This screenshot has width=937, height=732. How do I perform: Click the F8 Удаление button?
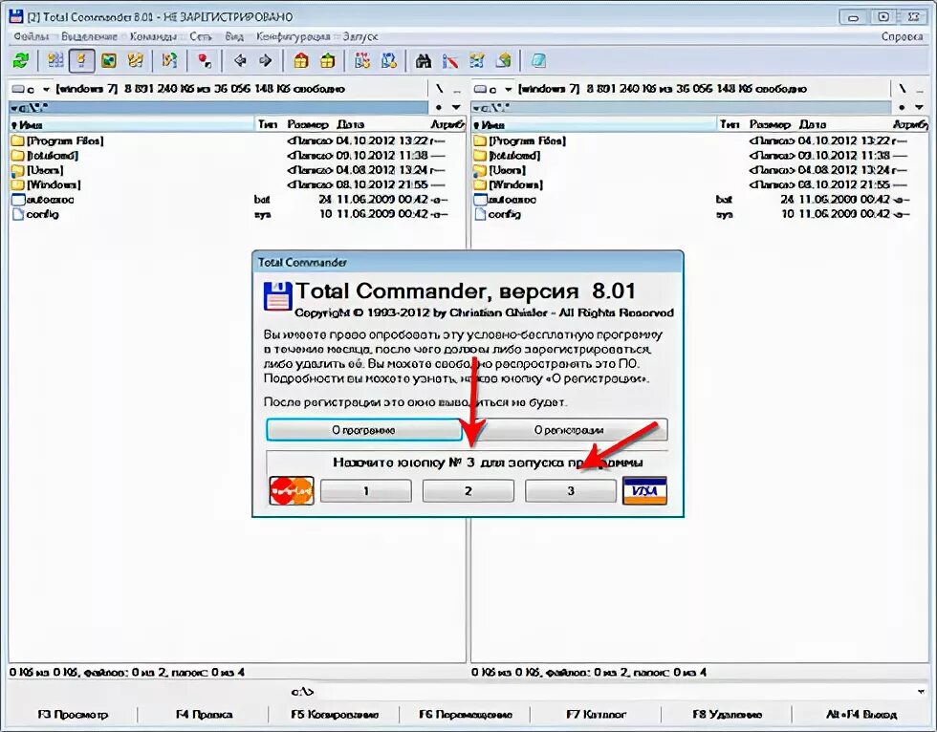coord(728,714)
